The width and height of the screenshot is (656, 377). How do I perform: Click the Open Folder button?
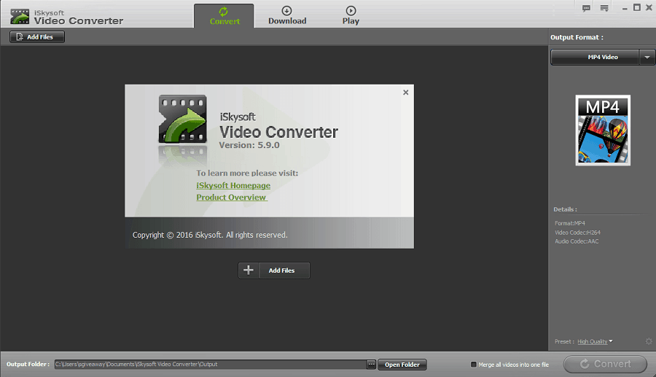pyautogui.click(x=402, y=365)
